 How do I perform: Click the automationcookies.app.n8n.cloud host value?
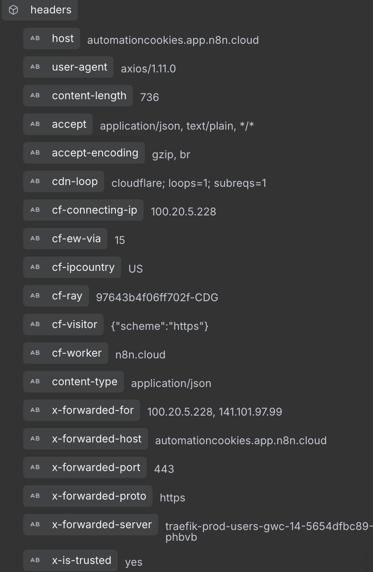[174, 40]
